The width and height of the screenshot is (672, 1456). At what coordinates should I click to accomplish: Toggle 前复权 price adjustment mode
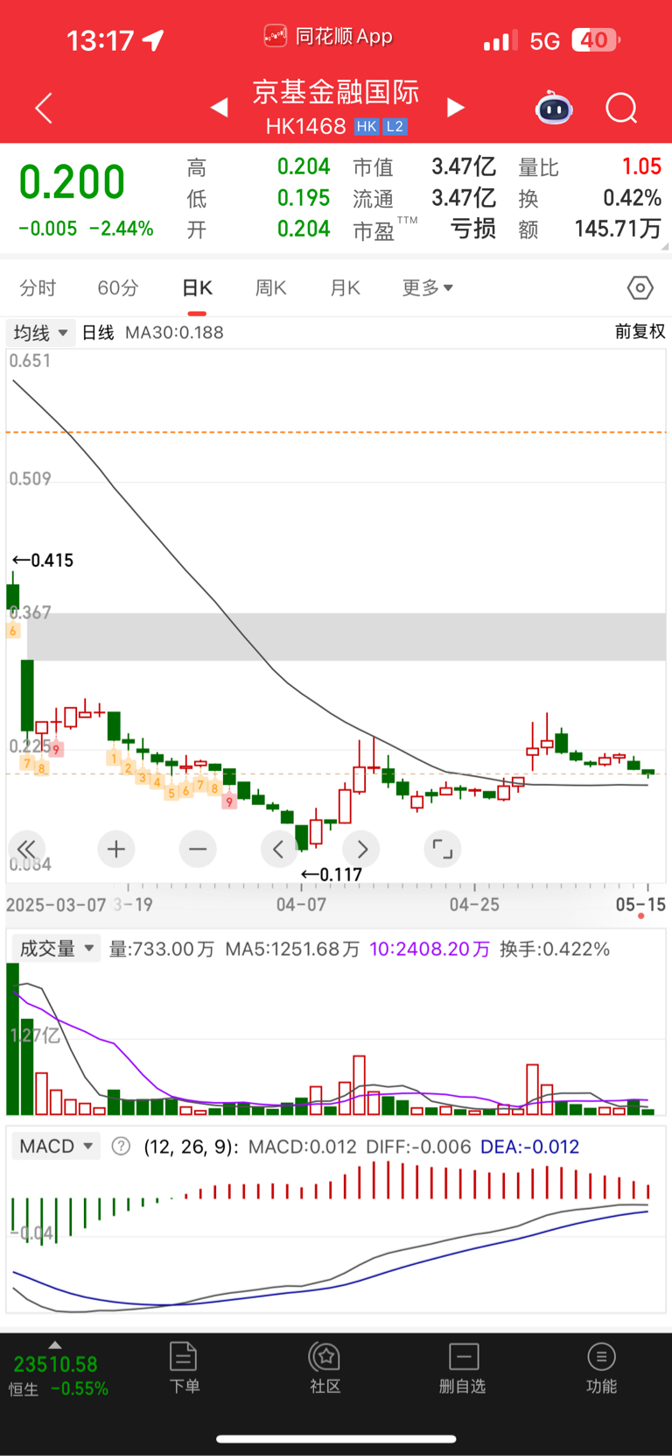click(x=640, y=331)
